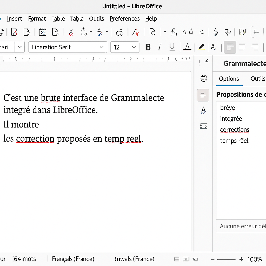Toggle bold formatting
Image resolution: width=266 pixels, height=266 pixels.
[148, 47]
